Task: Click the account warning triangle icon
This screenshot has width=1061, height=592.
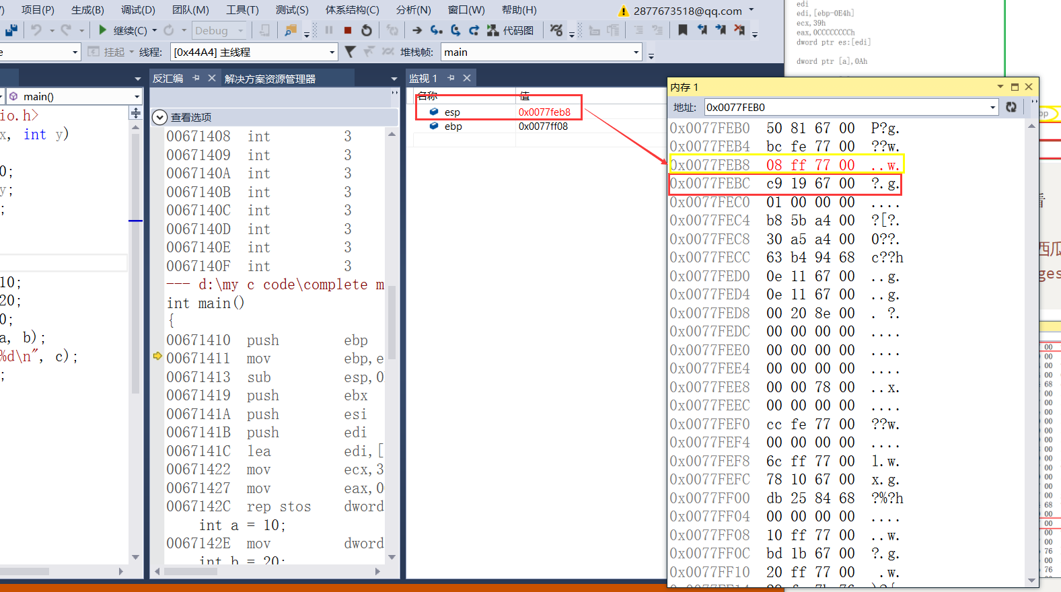Action: (624, 11)
